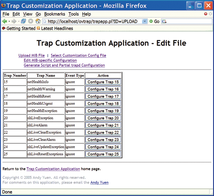Viewport: 214px width, 196px height.
Task: Open the Tools menu
Action: [73, 14]
